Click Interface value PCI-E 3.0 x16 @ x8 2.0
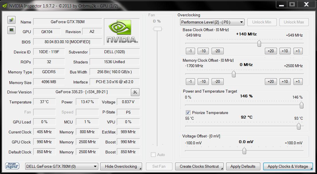 115,82
